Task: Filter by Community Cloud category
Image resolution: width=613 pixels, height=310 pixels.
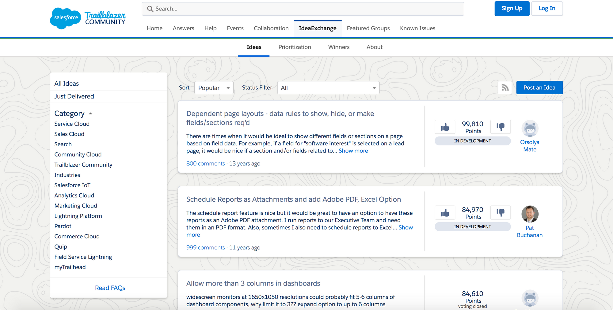Action: tap(78, 155)
